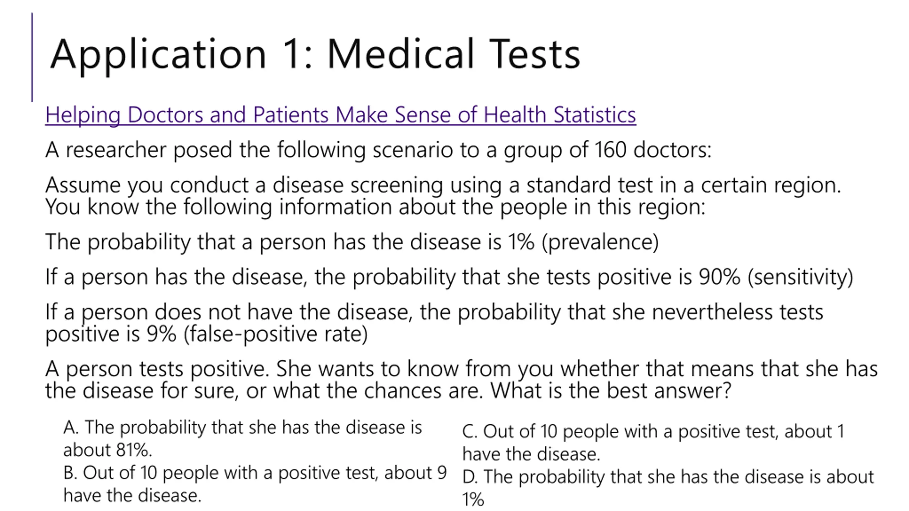Click the disease screening assumption paragraph
This screenshot has height=511, width=909.
click(x=442, y=196)
